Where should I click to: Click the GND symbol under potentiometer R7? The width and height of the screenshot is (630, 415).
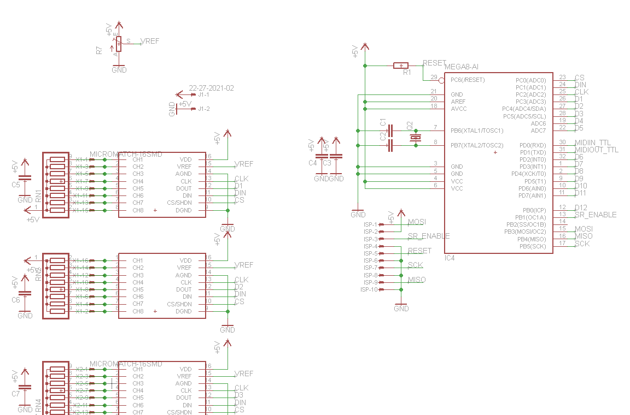pos(119,67)
